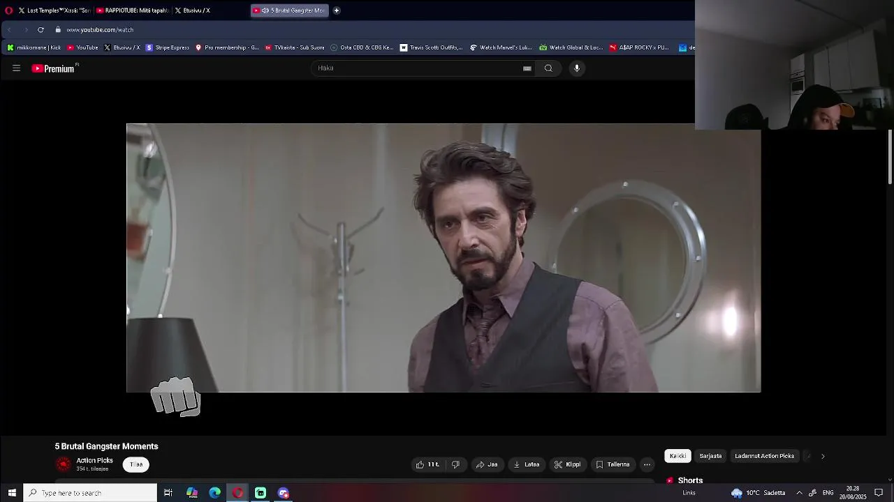Image resolution: width=894 pixels, height=502 pixels.
Task: Save video with Tallenna button
Action: [613, 464]
